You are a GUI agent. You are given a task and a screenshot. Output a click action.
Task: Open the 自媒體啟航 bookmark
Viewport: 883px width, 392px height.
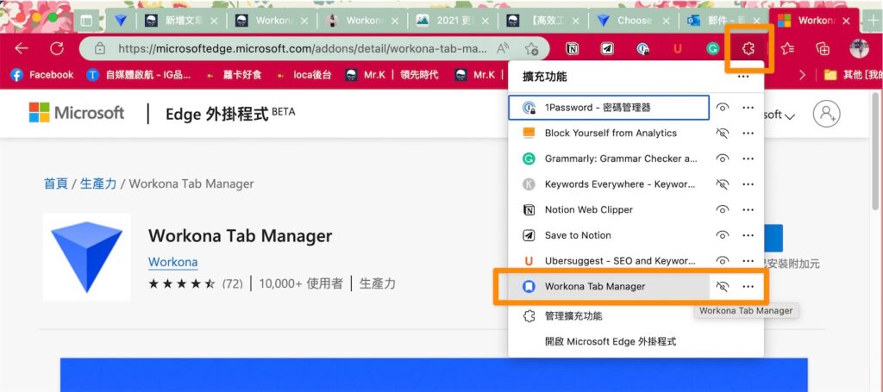139,75
